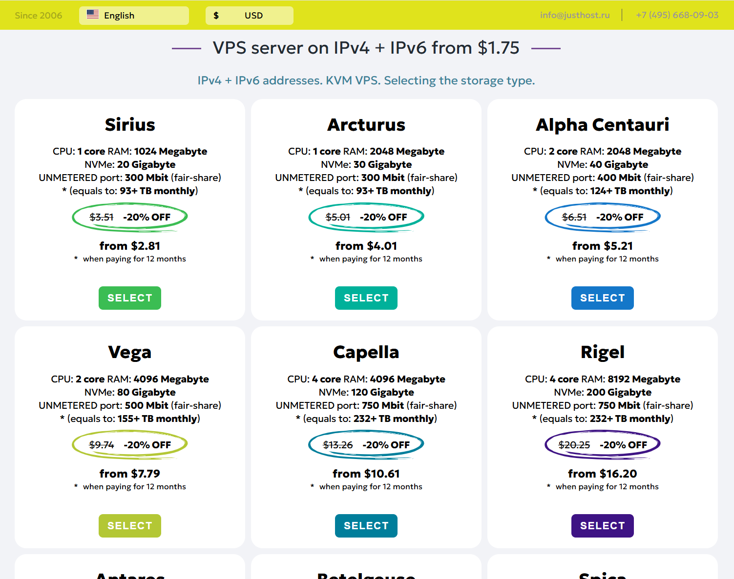Click '155+ TB monthly' in Vega card
The image size is (734, 579).
click(x=157, y=419)
